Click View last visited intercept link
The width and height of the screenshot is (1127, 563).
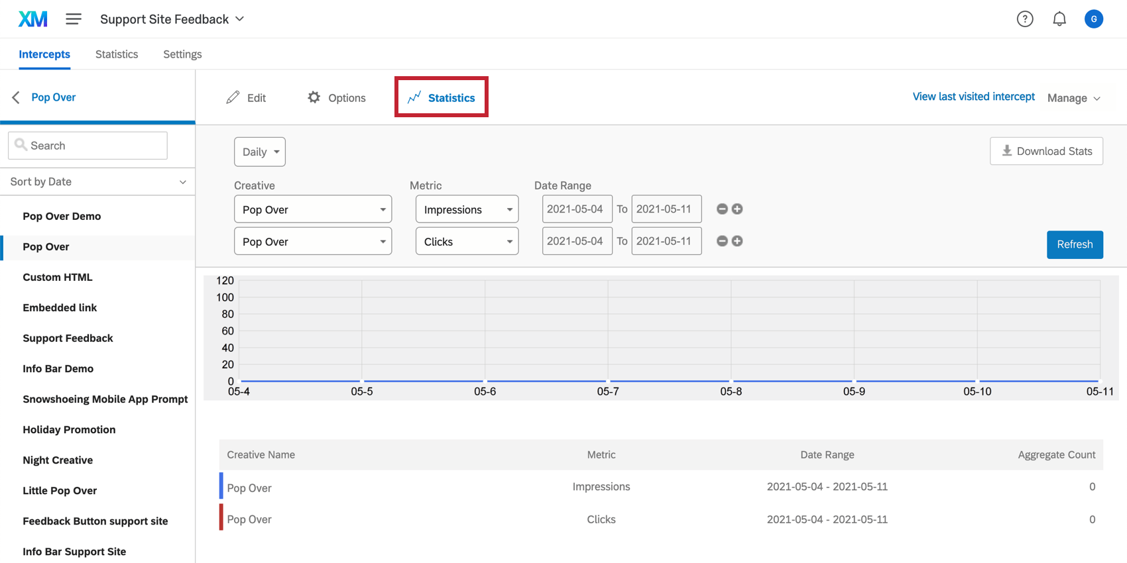pos(973,97)
